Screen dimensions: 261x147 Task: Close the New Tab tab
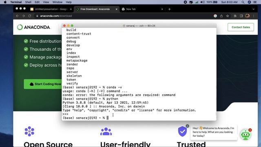click(x=162, y=9)
